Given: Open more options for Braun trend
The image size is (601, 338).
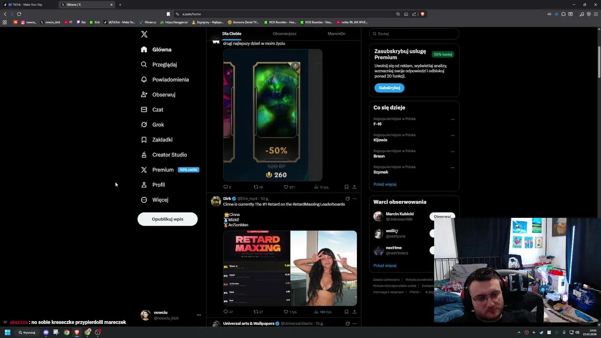Looking at the screenshot, I should pos(453,151).
